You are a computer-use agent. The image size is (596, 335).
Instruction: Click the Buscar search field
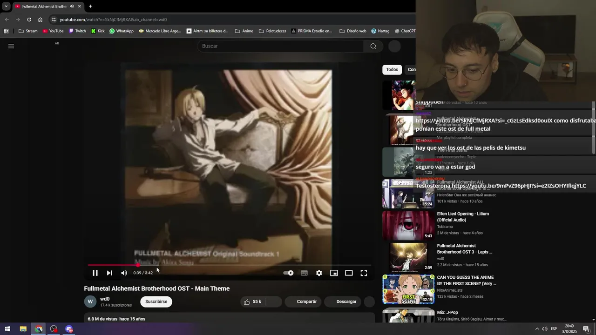(281, 46)
